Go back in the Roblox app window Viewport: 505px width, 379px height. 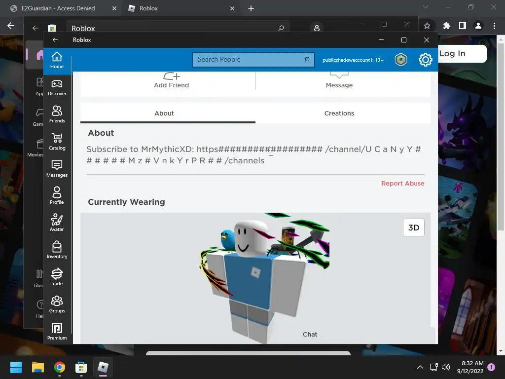[x=55, y=39]
